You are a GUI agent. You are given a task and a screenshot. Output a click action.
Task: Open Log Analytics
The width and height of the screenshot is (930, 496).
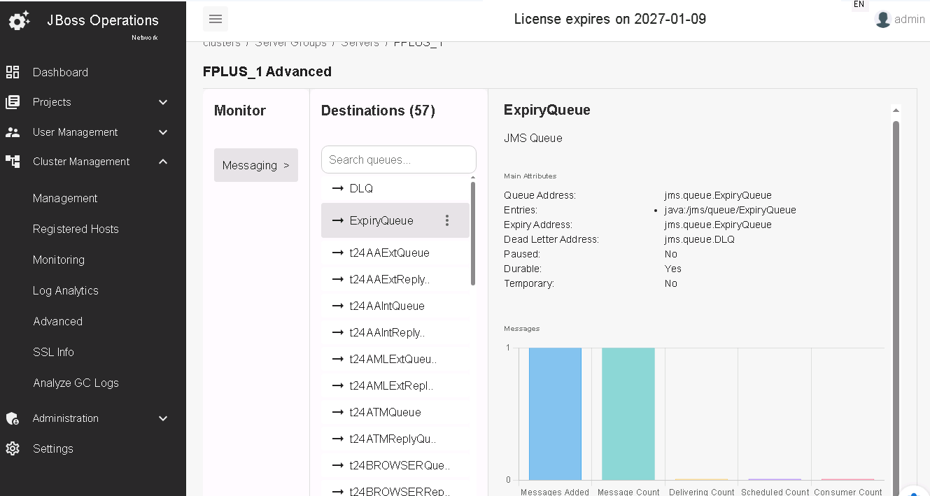click(x=66, y=291)
